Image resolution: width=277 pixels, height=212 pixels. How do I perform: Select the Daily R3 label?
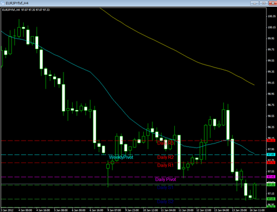(x=166, y=143)
